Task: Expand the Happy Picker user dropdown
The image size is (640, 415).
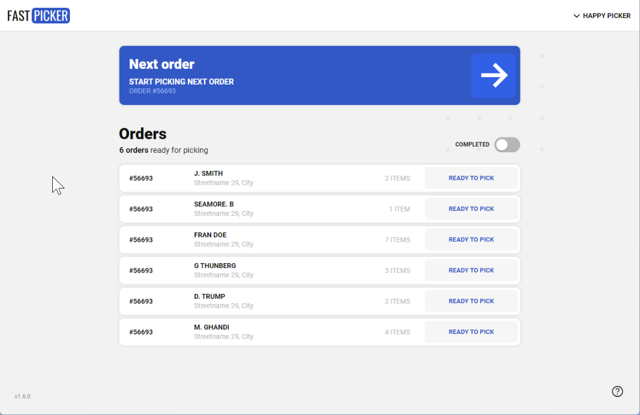Action: click(x=602, y=16)
